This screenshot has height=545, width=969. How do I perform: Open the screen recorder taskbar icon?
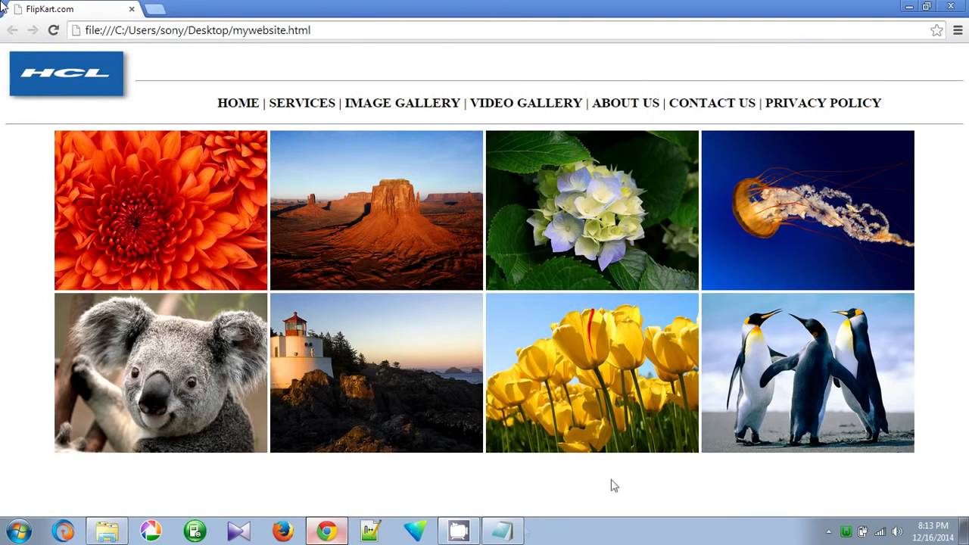tap(458, 531)
